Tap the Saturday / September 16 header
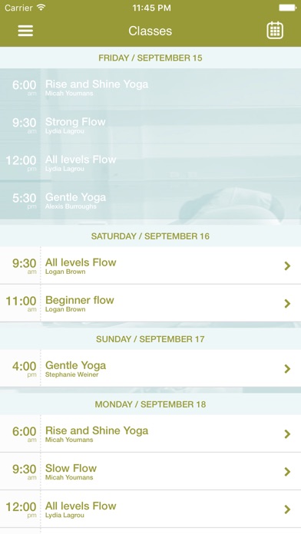301x534 pixels. pyautogui.click(x=150, y=236)
